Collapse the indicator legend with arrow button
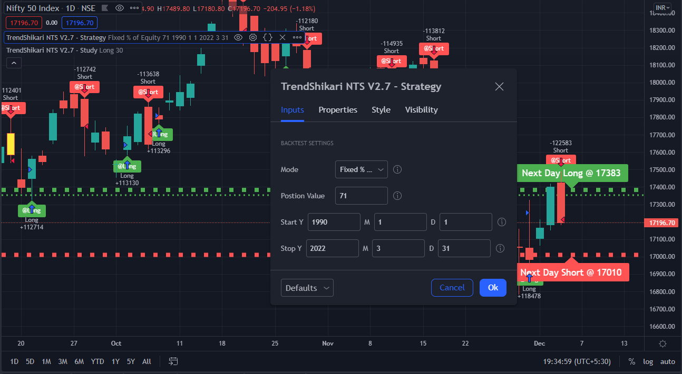682x374 pixels. pos(14,63)
